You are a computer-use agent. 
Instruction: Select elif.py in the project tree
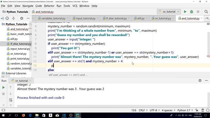(14, 39)
